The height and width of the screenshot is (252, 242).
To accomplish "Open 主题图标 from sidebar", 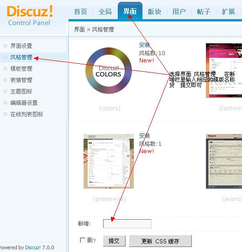I will coord(21,92).
